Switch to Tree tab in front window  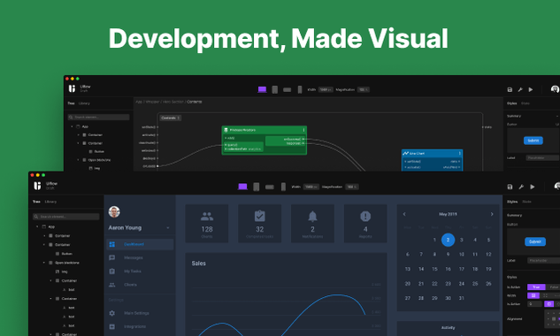click(36, 202)
